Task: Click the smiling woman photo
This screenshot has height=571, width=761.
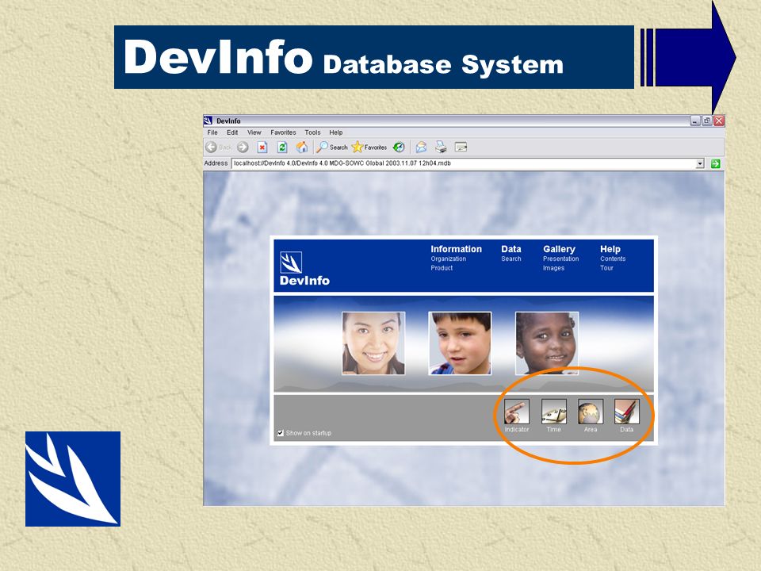Action: (x=373, y=343)
